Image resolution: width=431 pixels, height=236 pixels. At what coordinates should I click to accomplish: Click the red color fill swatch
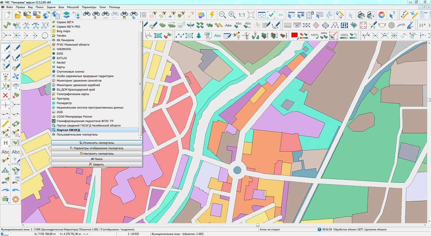coord(294,36)
